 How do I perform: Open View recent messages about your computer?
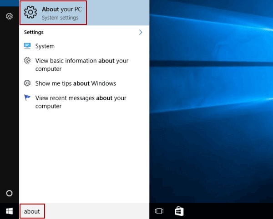pos(81,102)
